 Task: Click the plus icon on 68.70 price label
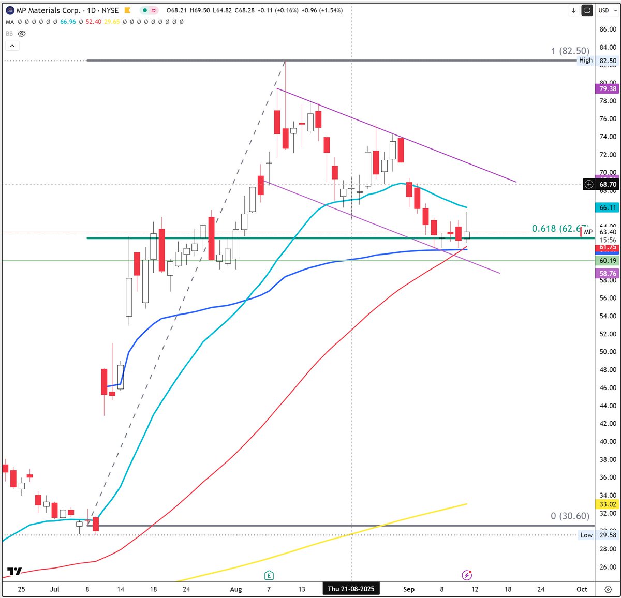coord(589,184)
